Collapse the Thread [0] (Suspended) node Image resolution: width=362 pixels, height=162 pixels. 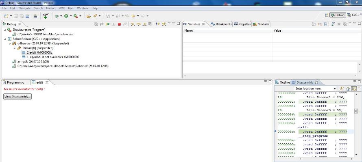14,48
